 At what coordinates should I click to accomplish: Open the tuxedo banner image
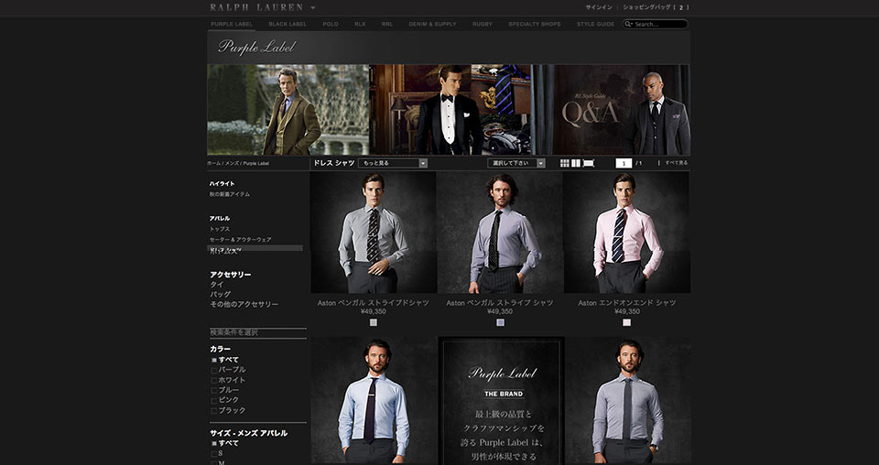coord(450,110)
